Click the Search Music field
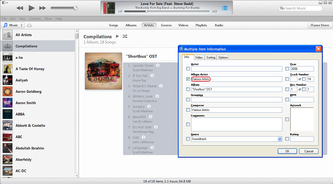Screen dimensions: 333x184 [301, 8]
